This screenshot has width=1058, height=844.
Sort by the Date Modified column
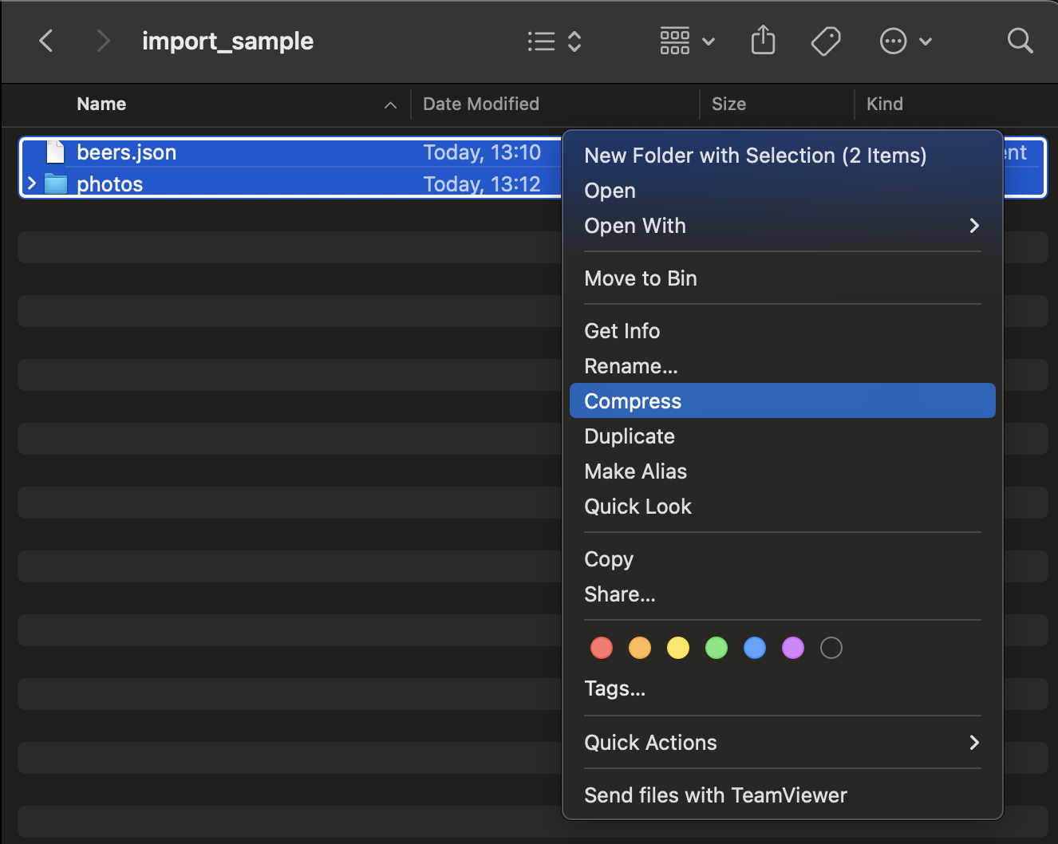pyautogui.click(x=481, y=105)
